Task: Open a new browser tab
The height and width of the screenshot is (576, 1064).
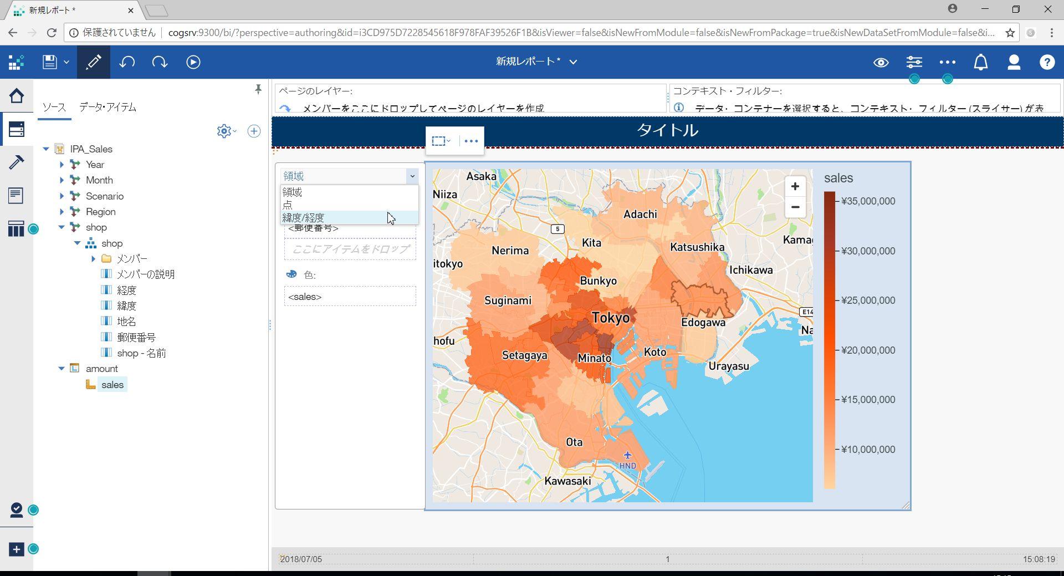Action: pyautogui.click(x=156, y=10)
